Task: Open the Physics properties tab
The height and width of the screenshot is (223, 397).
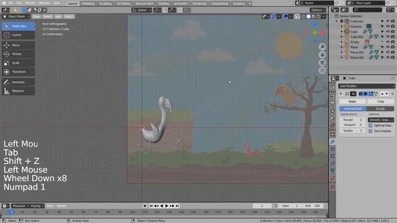Action: (332, 156)
